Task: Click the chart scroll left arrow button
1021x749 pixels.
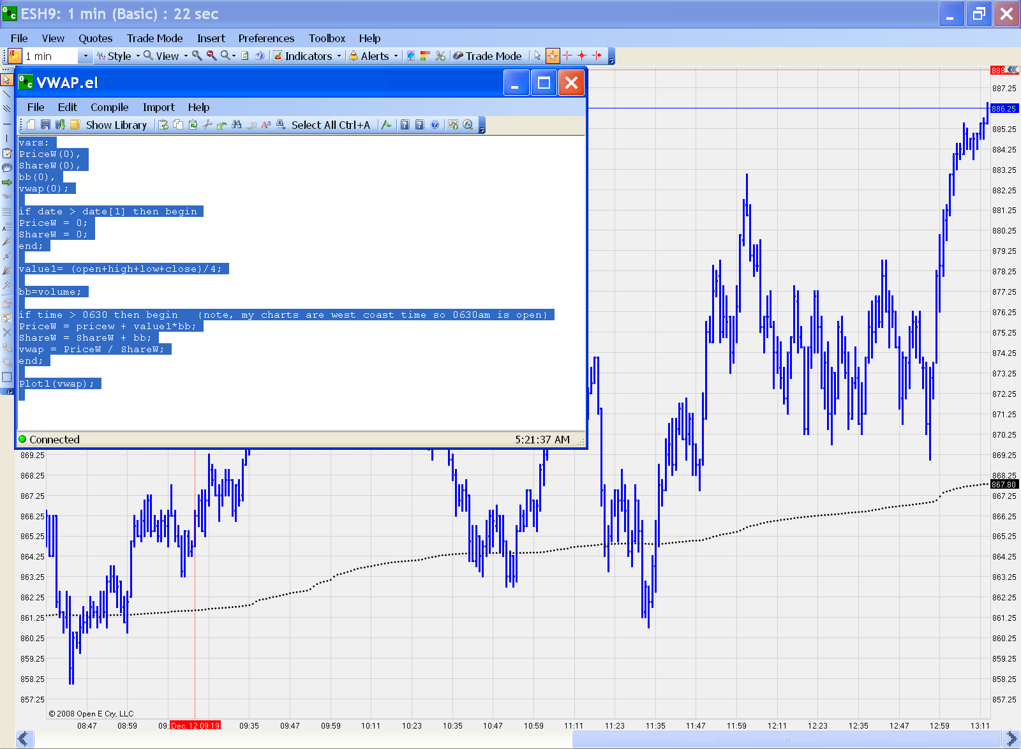Action: 24,739
